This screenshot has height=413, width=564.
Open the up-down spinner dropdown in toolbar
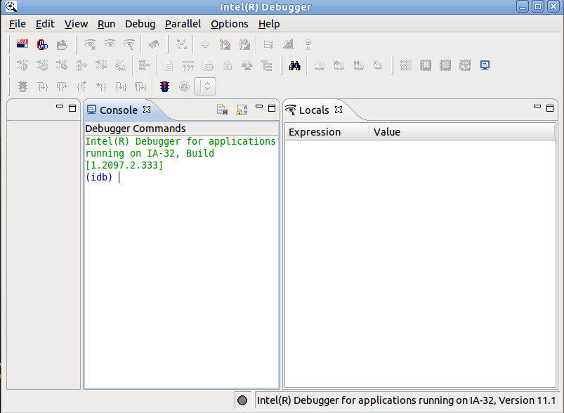[x=206, y=86]
